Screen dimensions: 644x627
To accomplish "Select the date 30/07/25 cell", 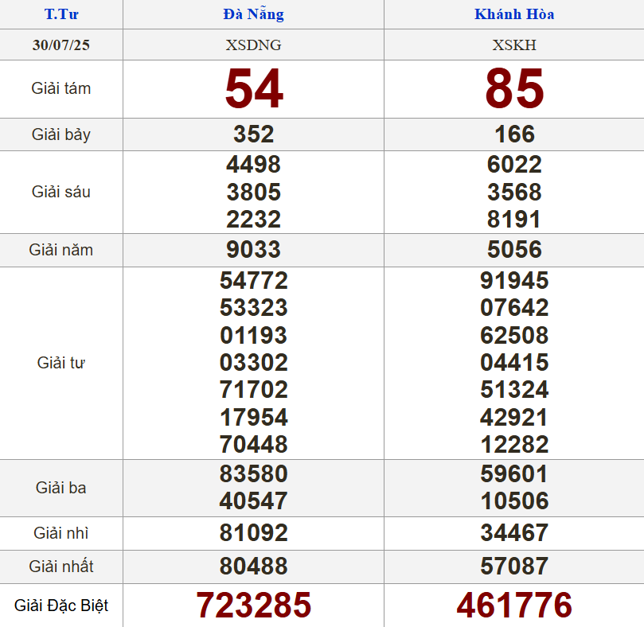I will pos(61,45).
